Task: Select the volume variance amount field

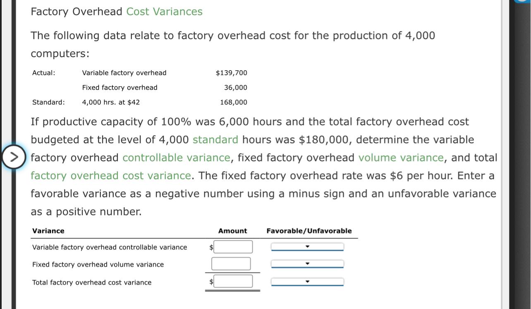Action: [231, 263]
